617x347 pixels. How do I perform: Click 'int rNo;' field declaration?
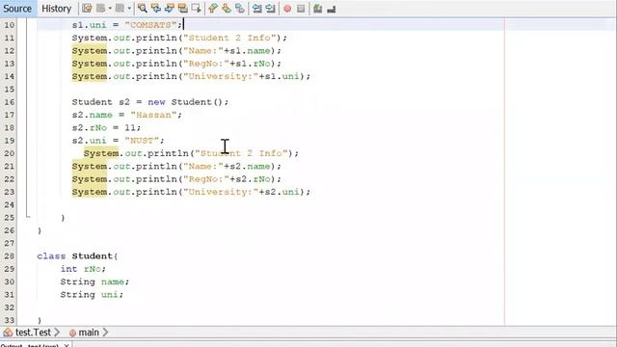point(83,269)
